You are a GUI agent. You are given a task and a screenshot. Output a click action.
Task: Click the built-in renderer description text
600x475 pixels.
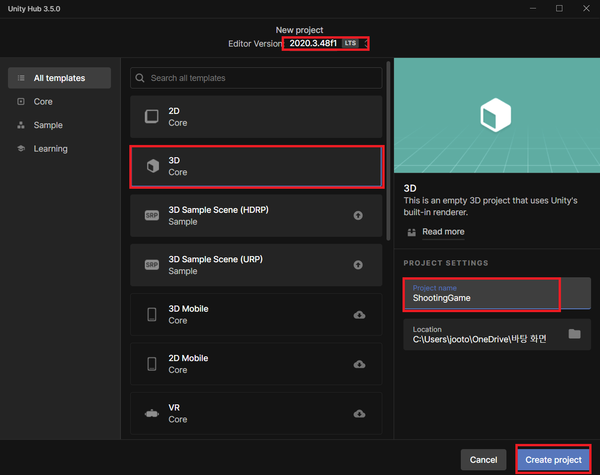point(490,206)
